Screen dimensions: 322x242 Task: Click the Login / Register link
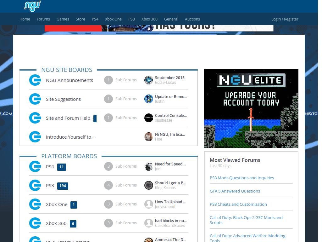click(285, 19)
